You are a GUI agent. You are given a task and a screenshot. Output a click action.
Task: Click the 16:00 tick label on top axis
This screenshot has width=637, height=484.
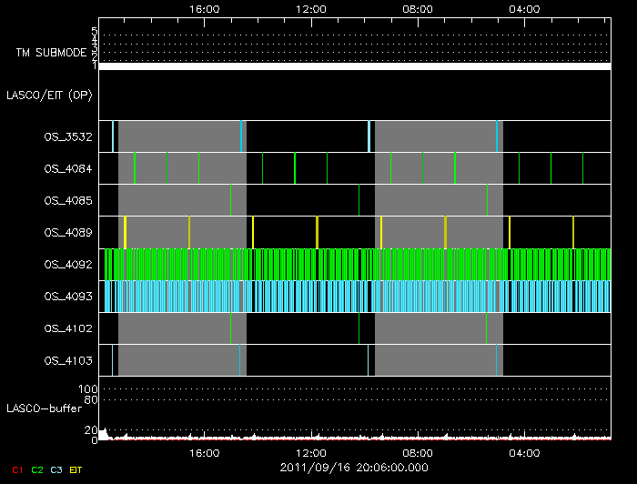[x=204, y=8]
